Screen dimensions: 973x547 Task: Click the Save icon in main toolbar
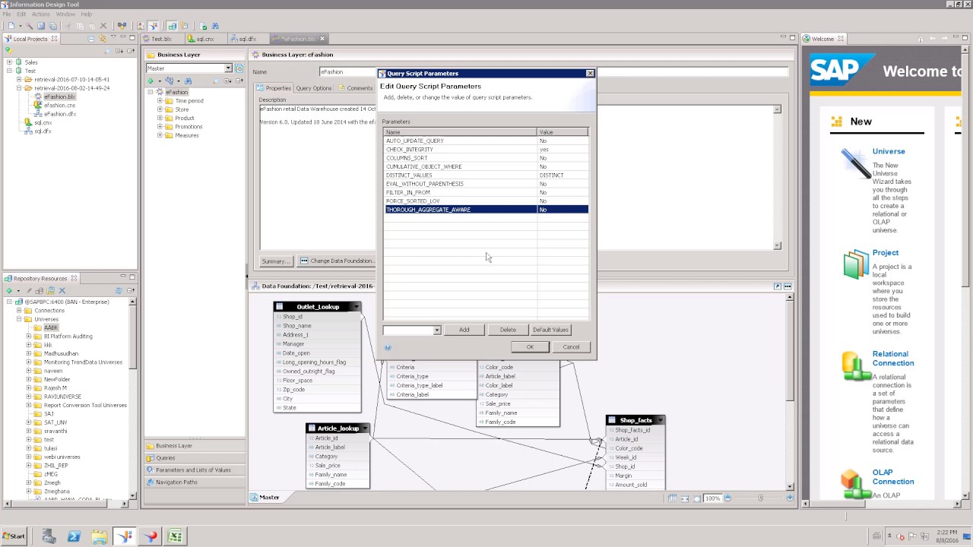[41, 26]
